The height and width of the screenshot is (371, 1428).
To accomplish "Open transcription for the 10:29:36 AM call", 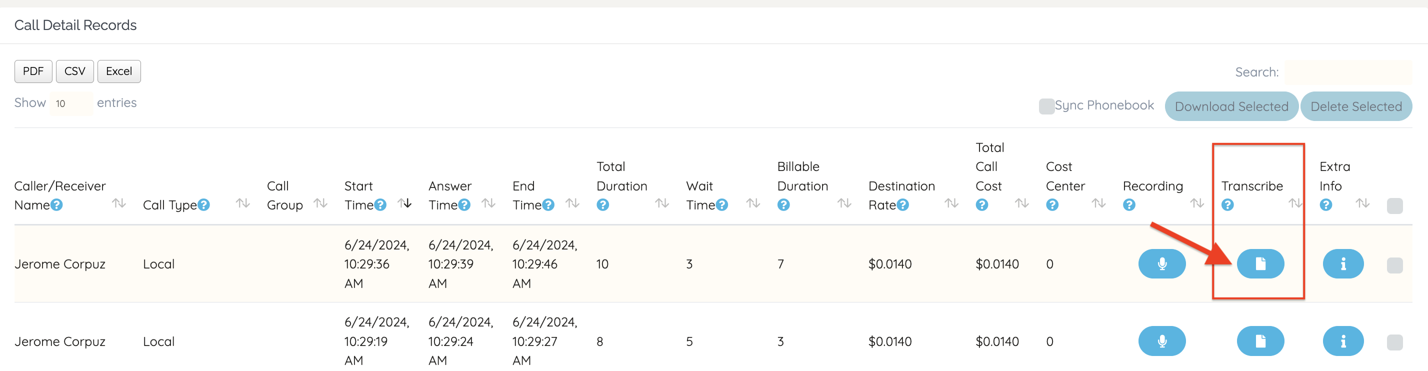I will (x=1259, y=264).
